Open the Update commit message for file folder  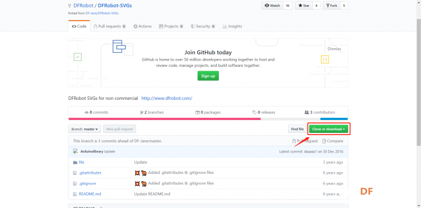(140, 162)
